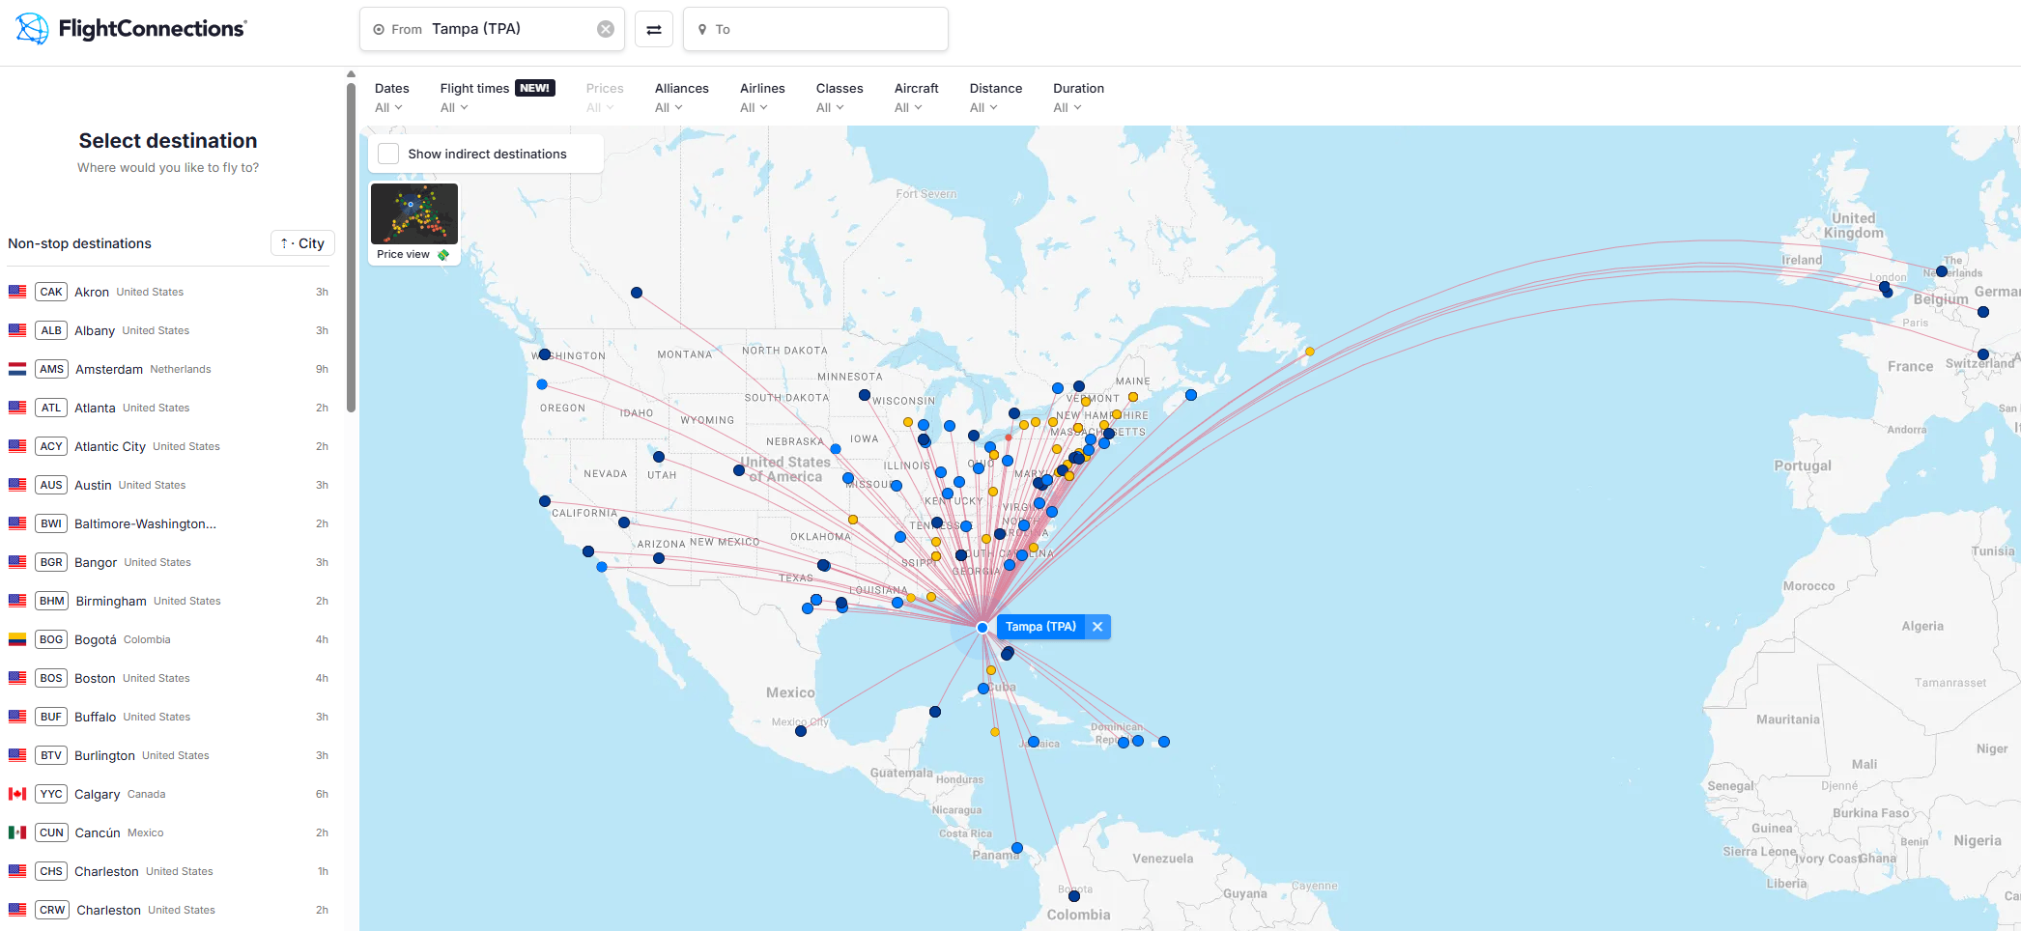
Task: Click the FlightConnections globe logo
Action: pyautogui.click(x=32, y=29)
